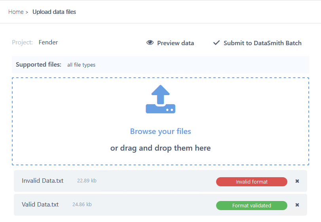Click the checkmark icon beside Submit
This screenshot has height=222, width=321.
click(x=216, y=43)
